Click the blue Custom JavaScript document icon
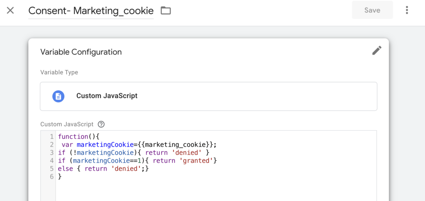Image resolution: width=425 pixels, height=201 pixels. click(59, 96)
